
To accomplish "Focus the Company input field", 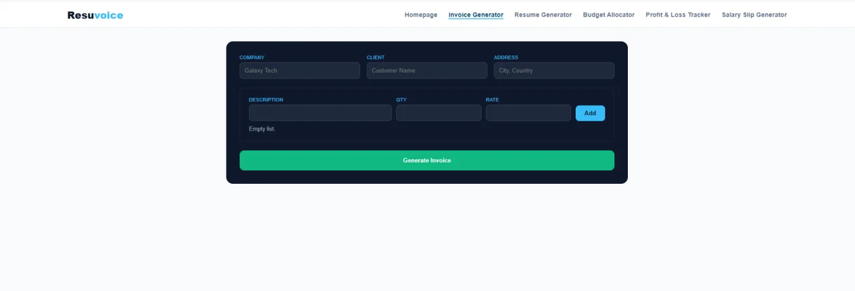I will tap(299, 71).
